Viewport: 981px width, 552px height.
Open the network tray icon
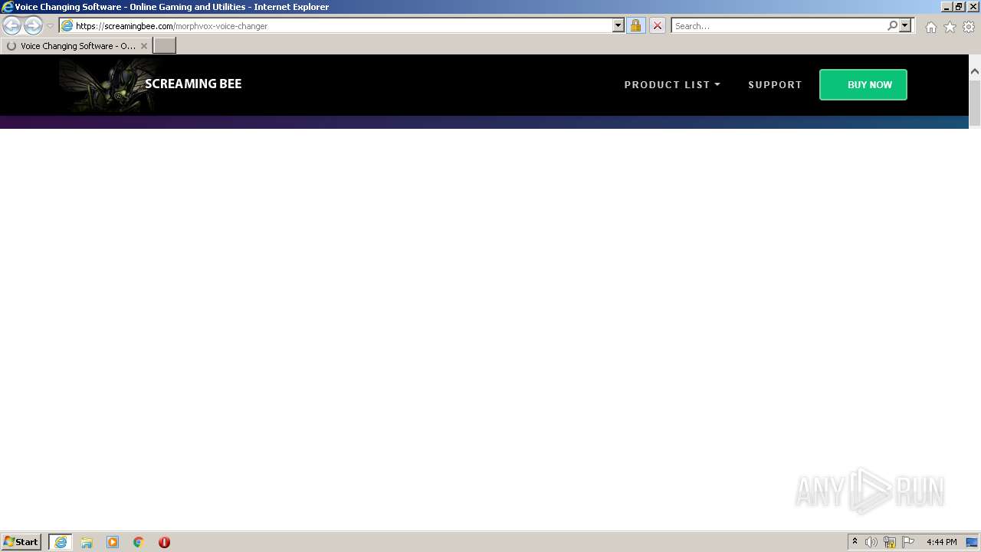890,542
